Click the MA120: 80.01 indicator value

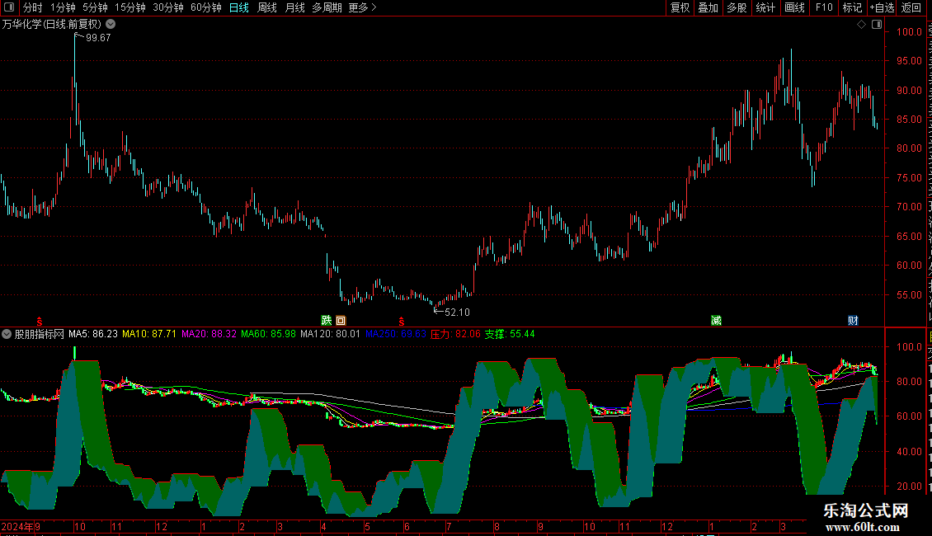click(x=330, y=334)
